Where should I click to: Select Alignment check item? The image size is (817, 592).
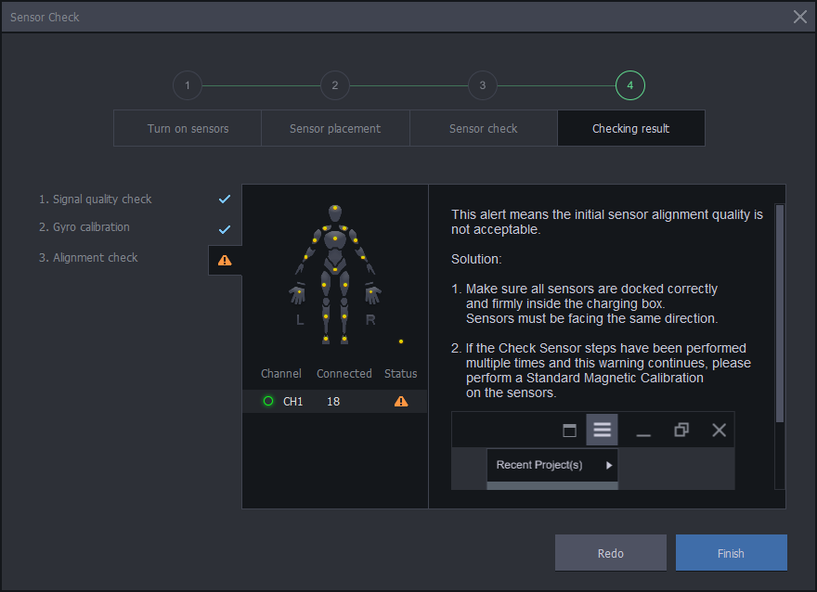(88, 258)
